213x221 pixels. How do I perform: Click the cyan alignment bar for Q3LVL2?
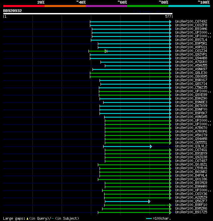(127, 147)
